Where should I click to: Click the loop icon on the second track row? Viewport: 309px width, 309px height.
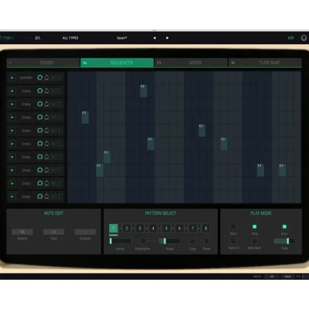[40, 91]
